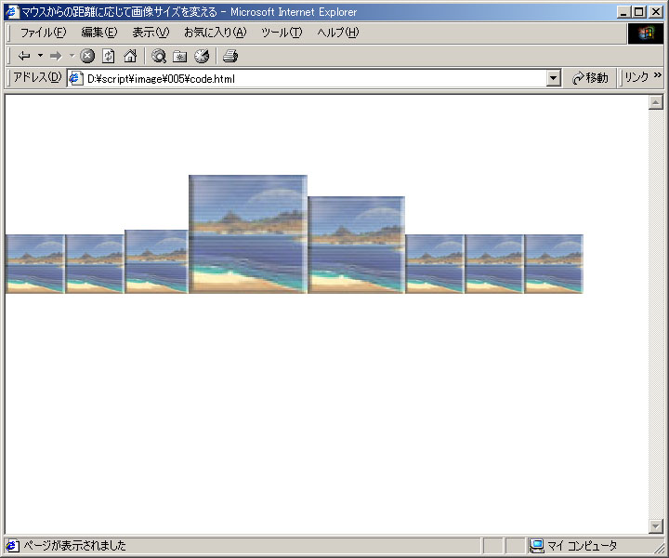Image resolution: width=669 pixels, height=558 pixels.
Task: Close the Internet Explorer window
Action: pos(655,12)
